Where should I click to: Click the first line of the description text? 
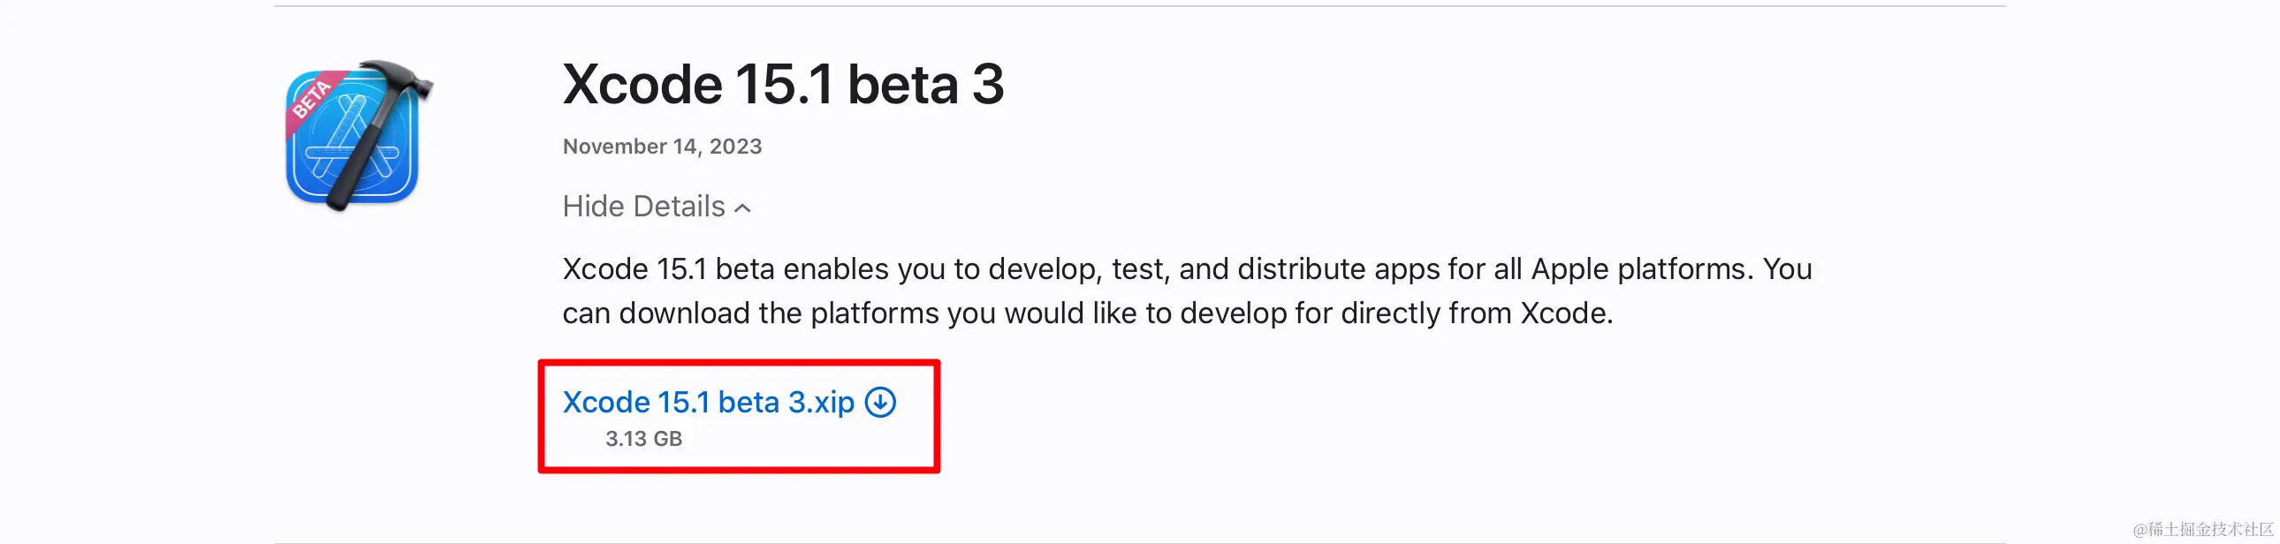click(1186, 268)
